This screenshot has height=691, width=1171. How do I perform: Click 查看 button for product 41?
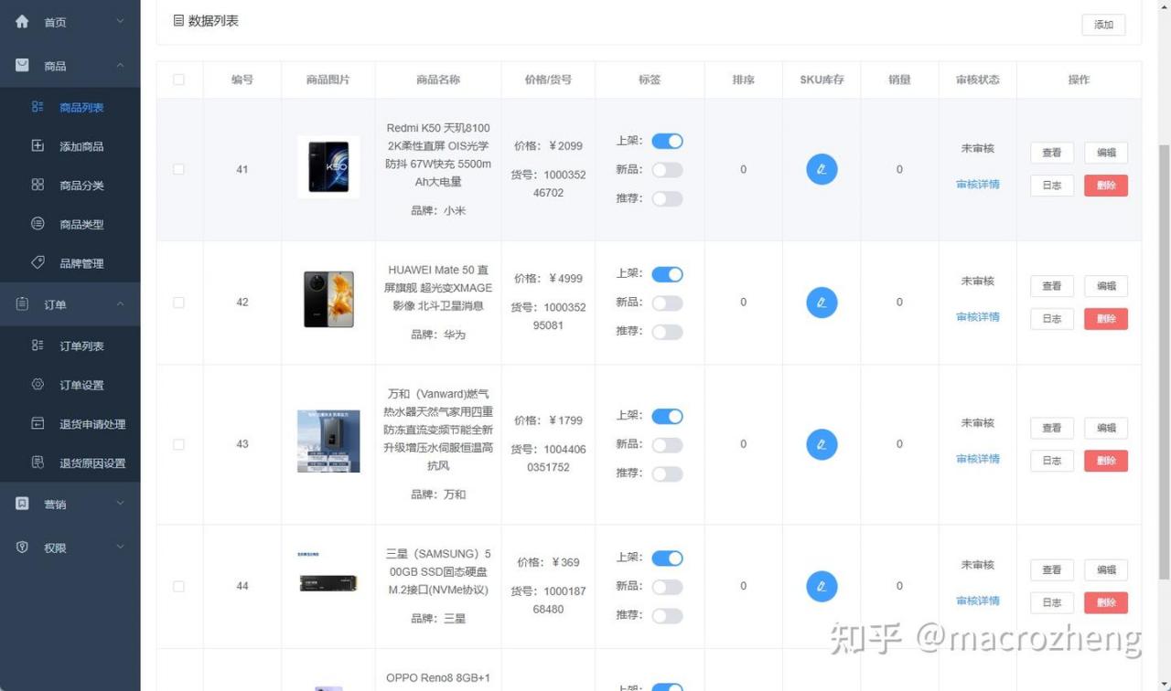(1052, 153)
